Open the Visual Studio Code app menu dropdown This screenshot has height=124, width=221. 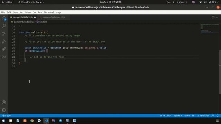[31, 2]
